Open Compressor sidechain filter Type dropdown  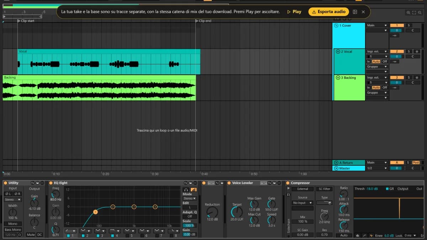(324, 203)
